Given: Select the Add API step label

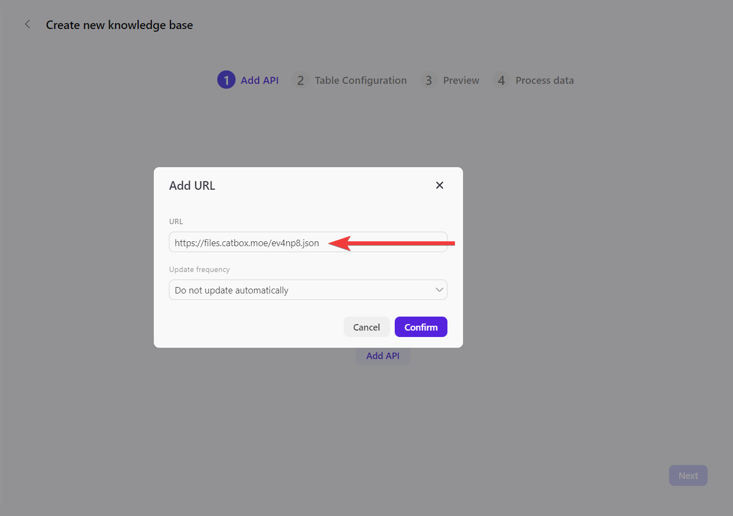Looking at the screenshot, I should 259,80.
